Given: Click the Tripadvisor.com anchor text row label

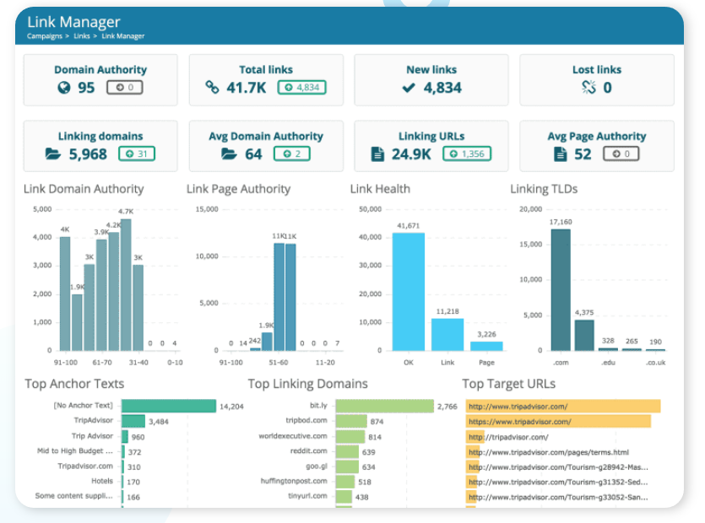Looking at the screenshot, I should (85, 466).
